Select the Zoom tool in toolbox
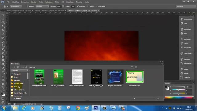This screenshot has height=111, width=197. pyautogui.click(x=3, y=88)
